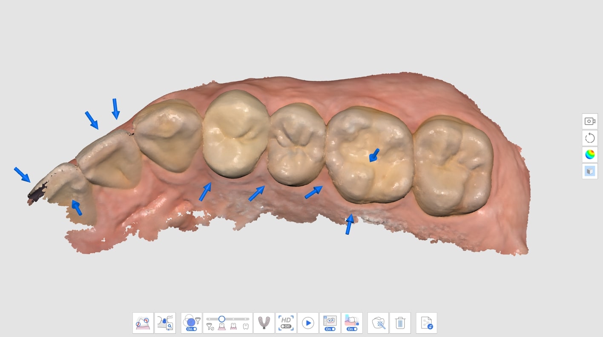Click the file share export icon
603x337 pixels.
[x=427, y=323]
